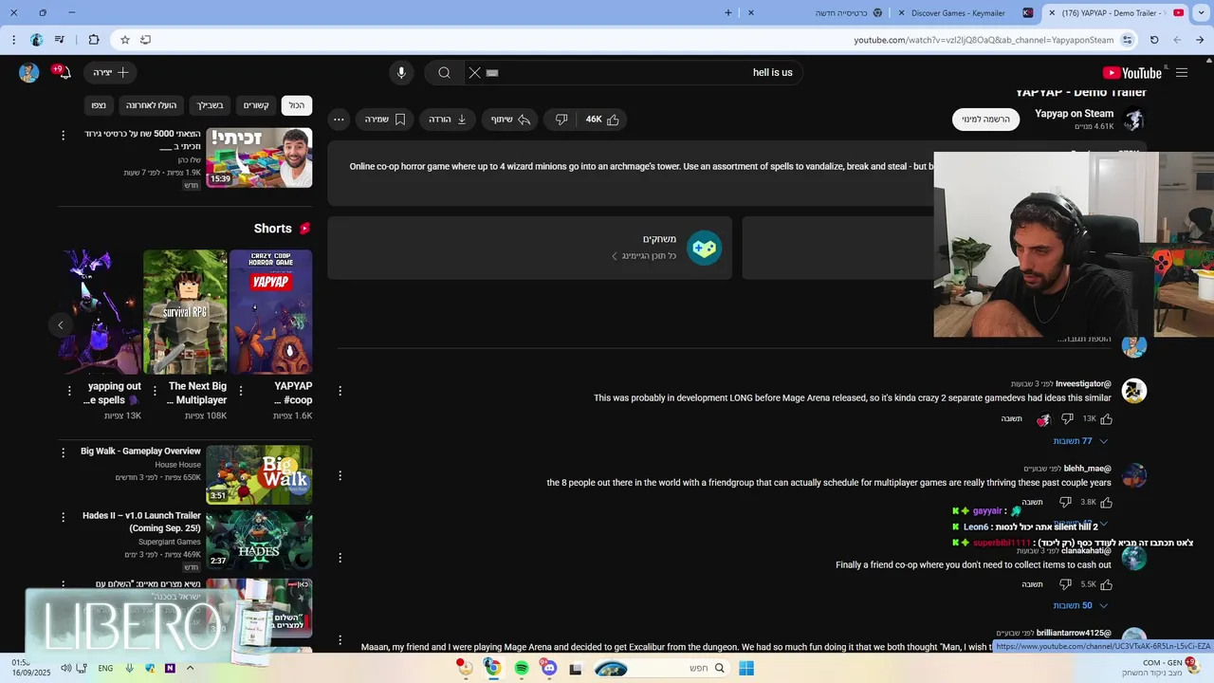Click the YouTube logo
The height and width of the screenshot is (683, 1214).
pyautogui.click(x=1132, y=73)
